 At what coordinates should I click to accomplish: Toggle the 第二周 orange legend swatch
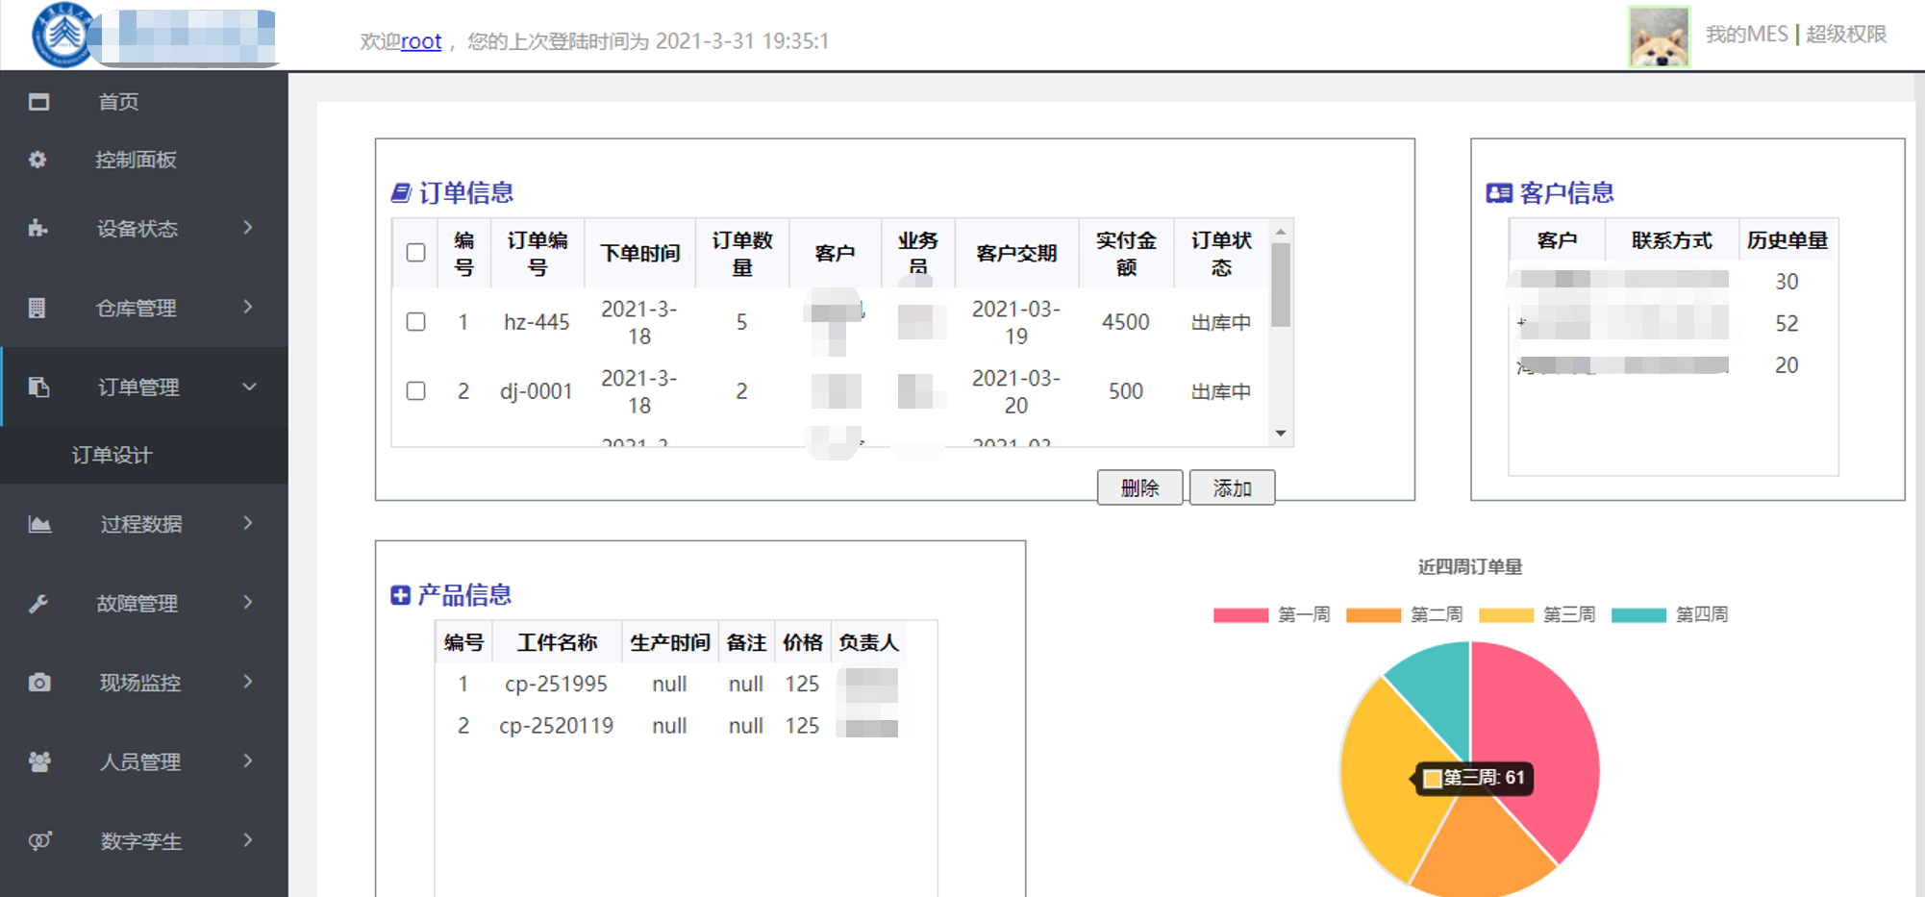click(x=1373, y=615)
